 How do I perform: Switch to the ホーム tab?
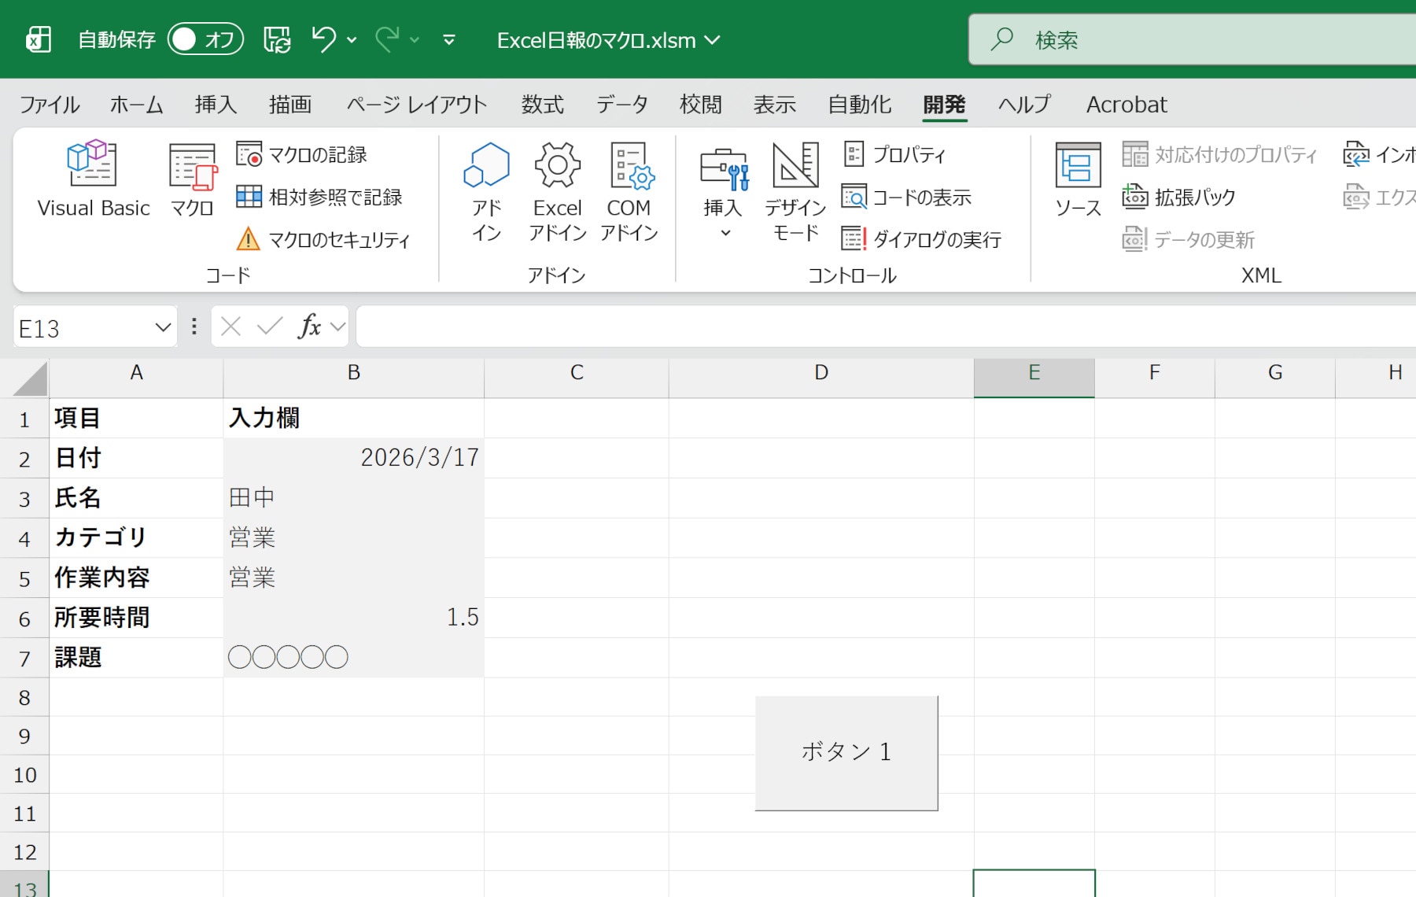[136, 105]
